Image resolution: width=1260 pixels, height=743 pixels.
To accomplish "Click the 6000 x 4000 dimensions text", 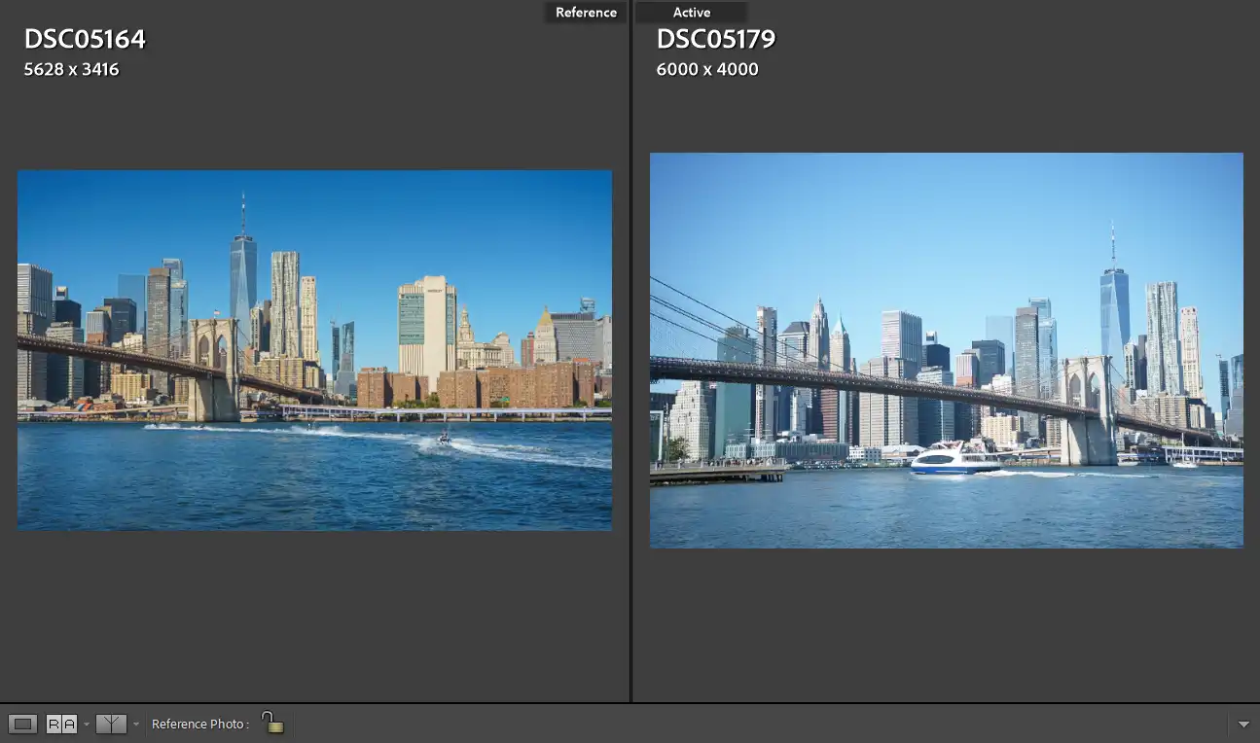I will tap(707, 69).
